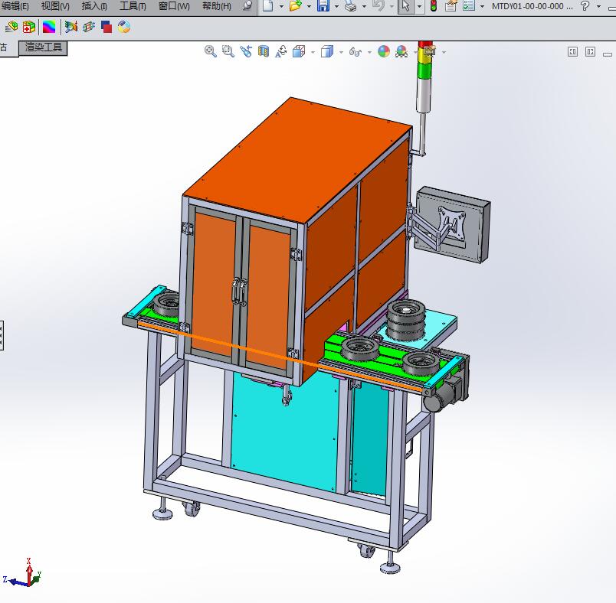
Task: Open the 帮助(H) menu
Action: point(217,6)
